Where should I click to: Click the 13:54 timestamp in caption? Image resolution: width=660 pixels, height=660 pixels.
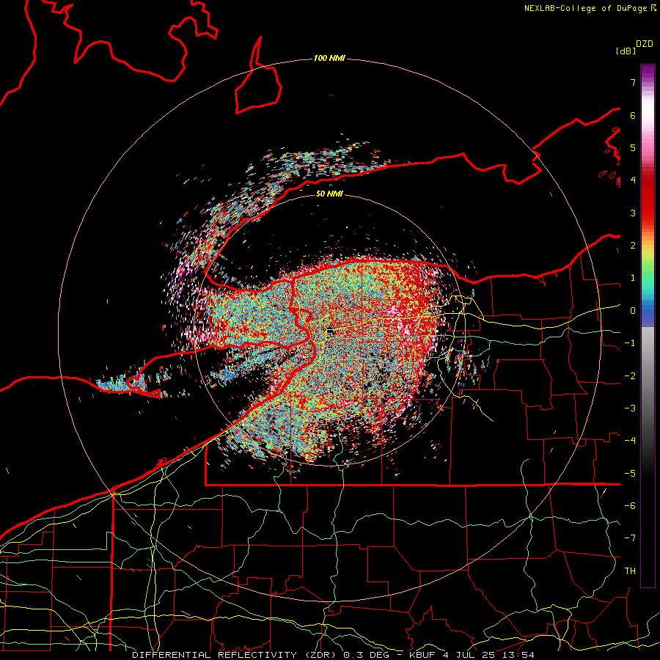520,655
